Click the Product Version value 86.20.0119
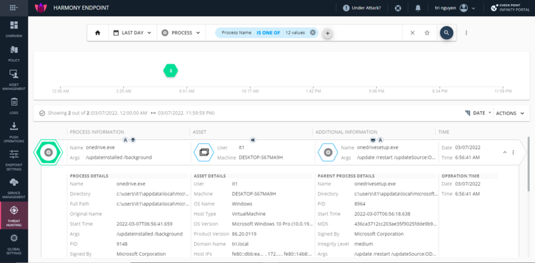The image size is (535, 263). (x=244, y=234)
